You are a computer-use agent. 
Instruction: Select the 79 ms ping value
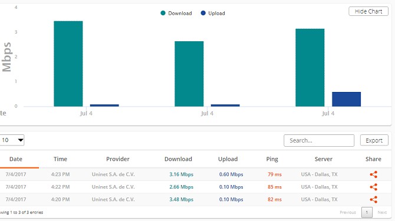275,174
